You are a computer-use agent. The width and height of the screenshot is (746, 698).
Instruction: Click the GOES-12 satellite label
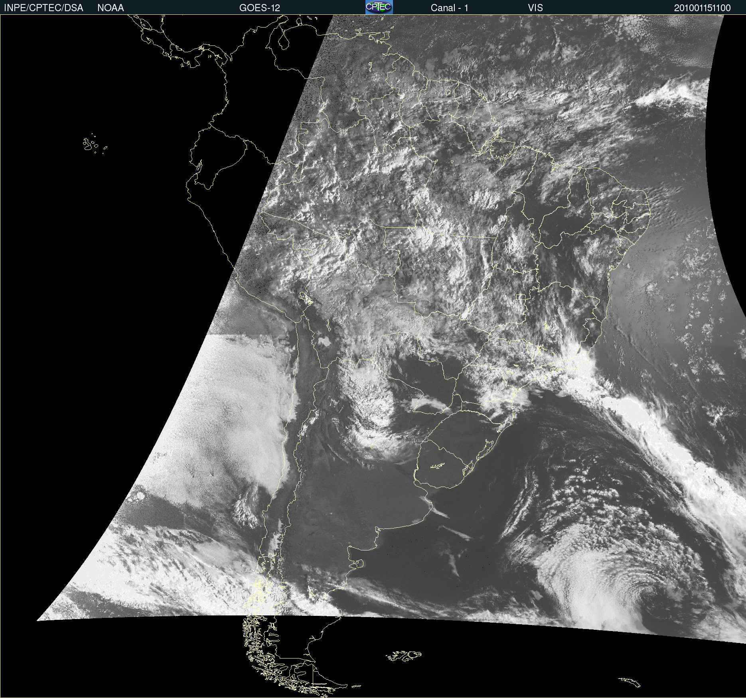click(260, 8)
